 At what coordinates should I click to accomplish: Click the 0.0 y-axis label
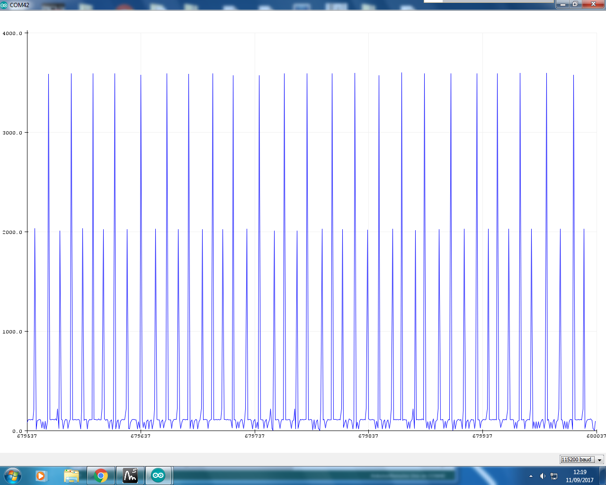(17, 431)
